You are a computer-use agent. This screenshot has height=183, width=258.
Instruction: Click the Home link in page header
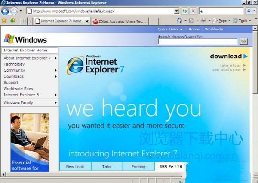click(194, 29)
